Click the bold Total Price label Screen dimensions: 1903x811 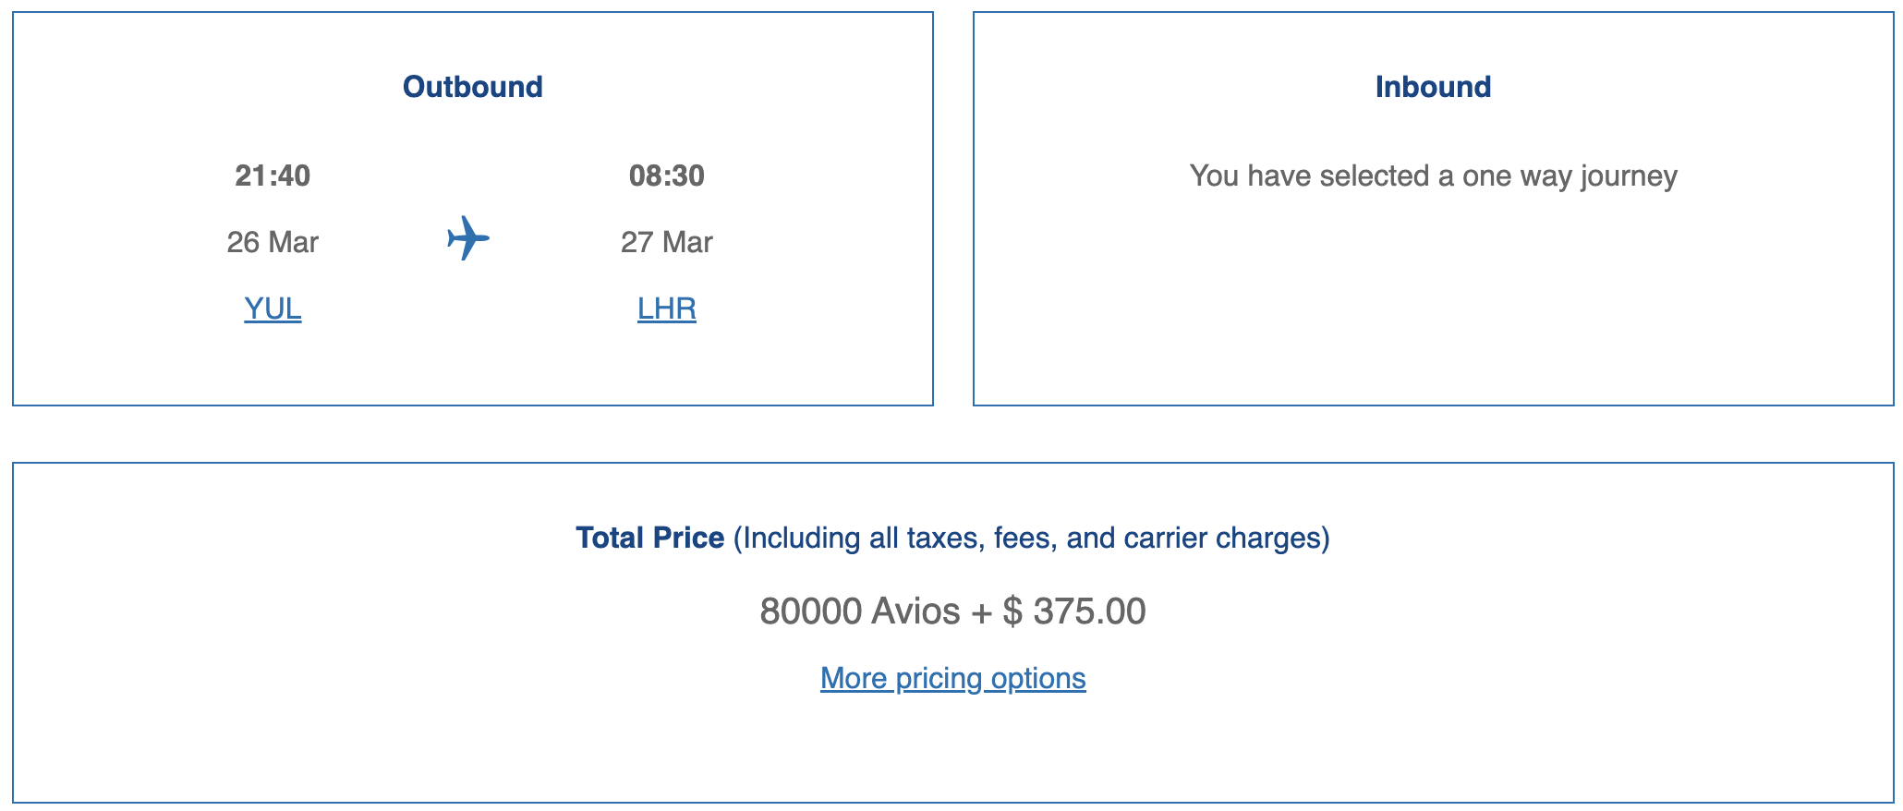649,538
